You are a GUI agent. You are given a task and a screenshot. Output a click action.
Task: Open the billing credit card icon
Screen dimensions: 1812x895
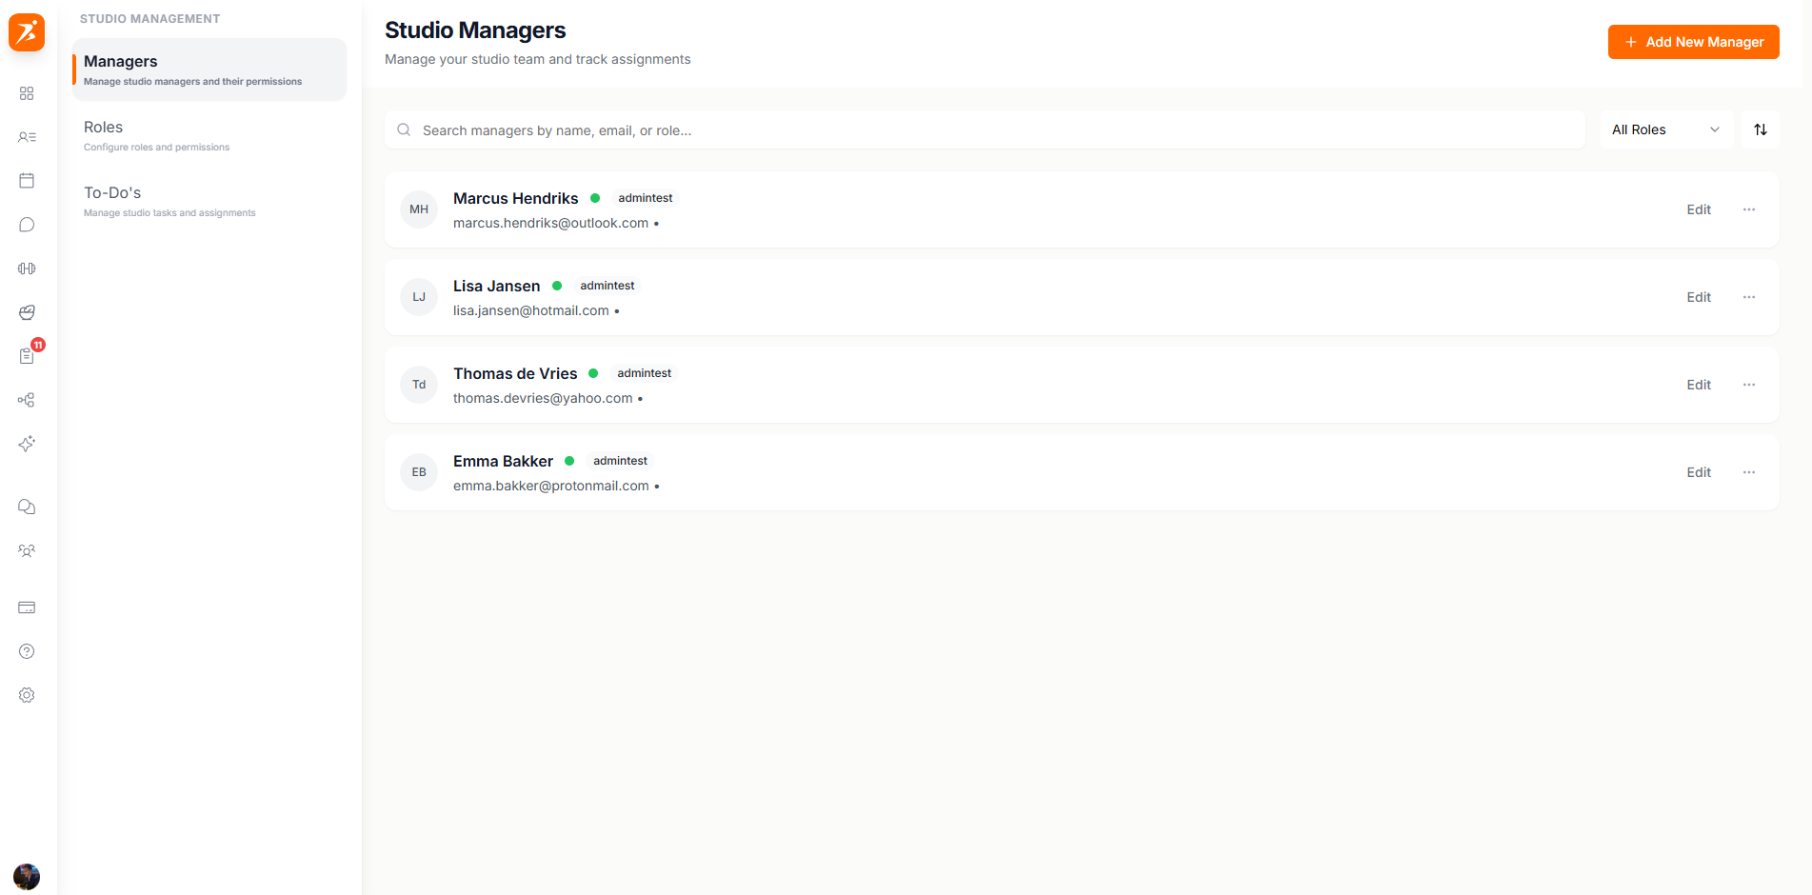click(x=27, y=607)
